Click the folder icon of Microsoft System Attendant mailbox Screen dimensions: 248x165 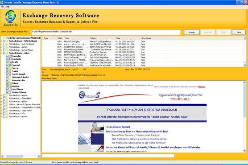7,104
